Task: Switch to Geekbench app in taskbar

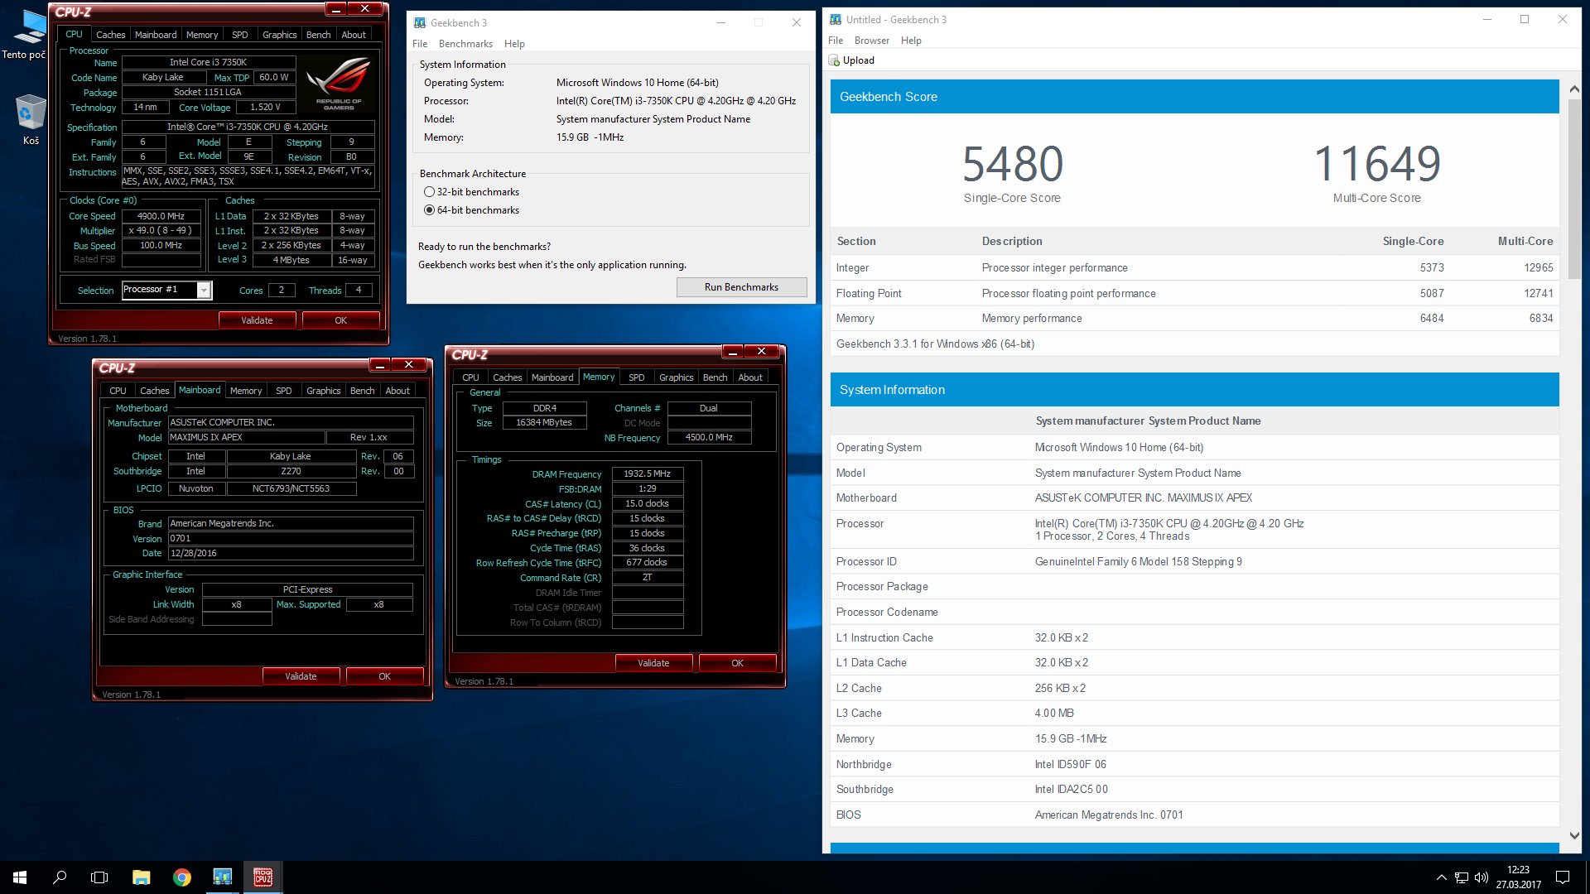Action: [222, 877]
